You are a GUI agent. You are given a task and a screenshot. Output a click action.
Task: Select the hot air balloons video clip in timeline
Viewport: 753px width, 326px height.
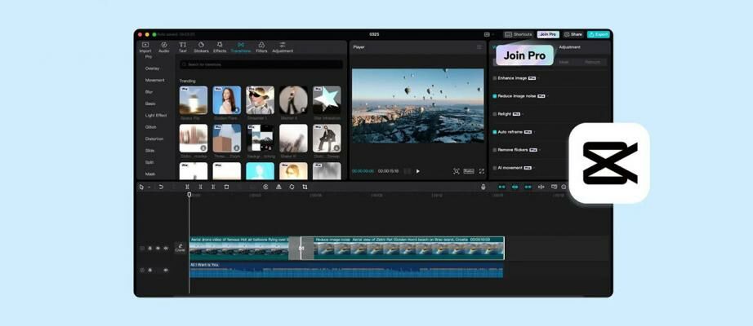pyautogui.click(x=239, y=248)
